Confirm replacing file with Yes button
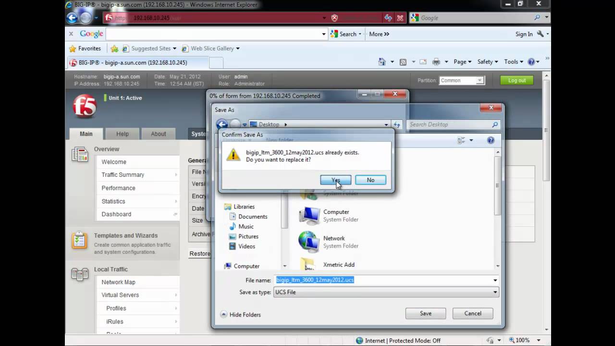The height and width of the screenshot is (346, 615). pyautogui.click(x=335, y=180)
